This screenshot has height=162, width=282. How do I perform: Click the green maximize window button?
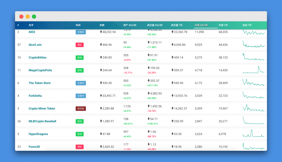click(x=34, y=16)
